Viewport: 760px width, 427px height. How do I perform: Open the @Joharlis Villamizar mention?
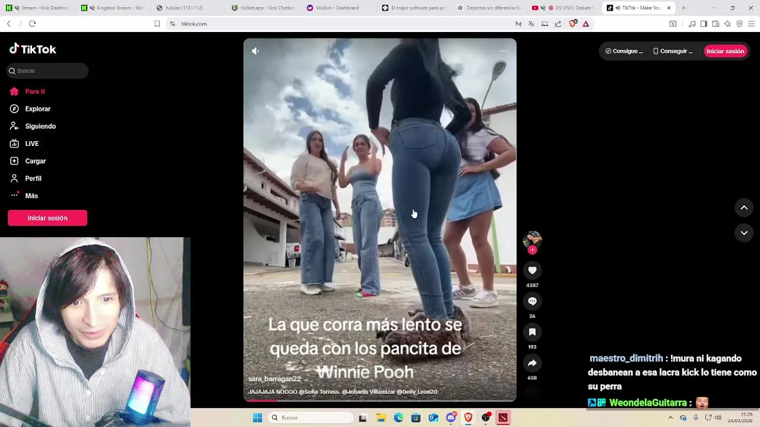point(368,392)
